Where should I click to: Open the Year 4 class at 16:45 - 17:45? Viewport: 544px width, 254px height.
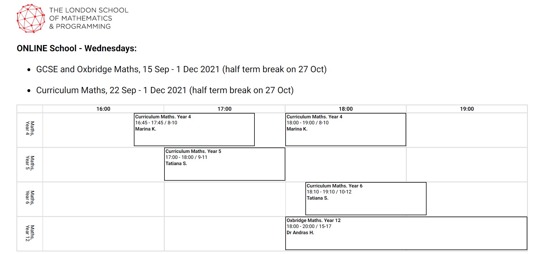tap(194, 130)
